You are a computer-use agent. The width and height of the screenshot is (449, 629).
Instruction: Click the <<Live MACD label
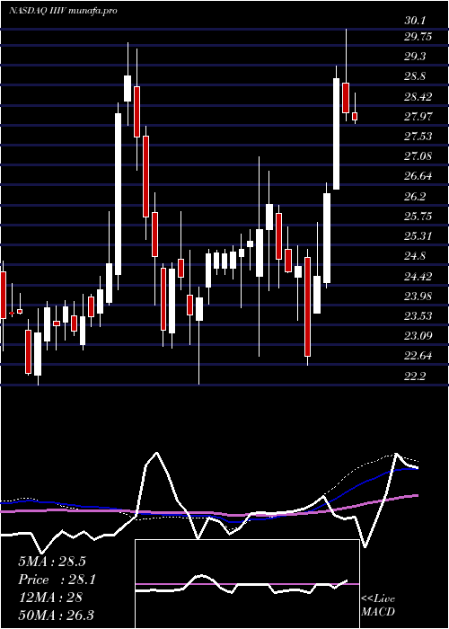click(x=378, y=606)
